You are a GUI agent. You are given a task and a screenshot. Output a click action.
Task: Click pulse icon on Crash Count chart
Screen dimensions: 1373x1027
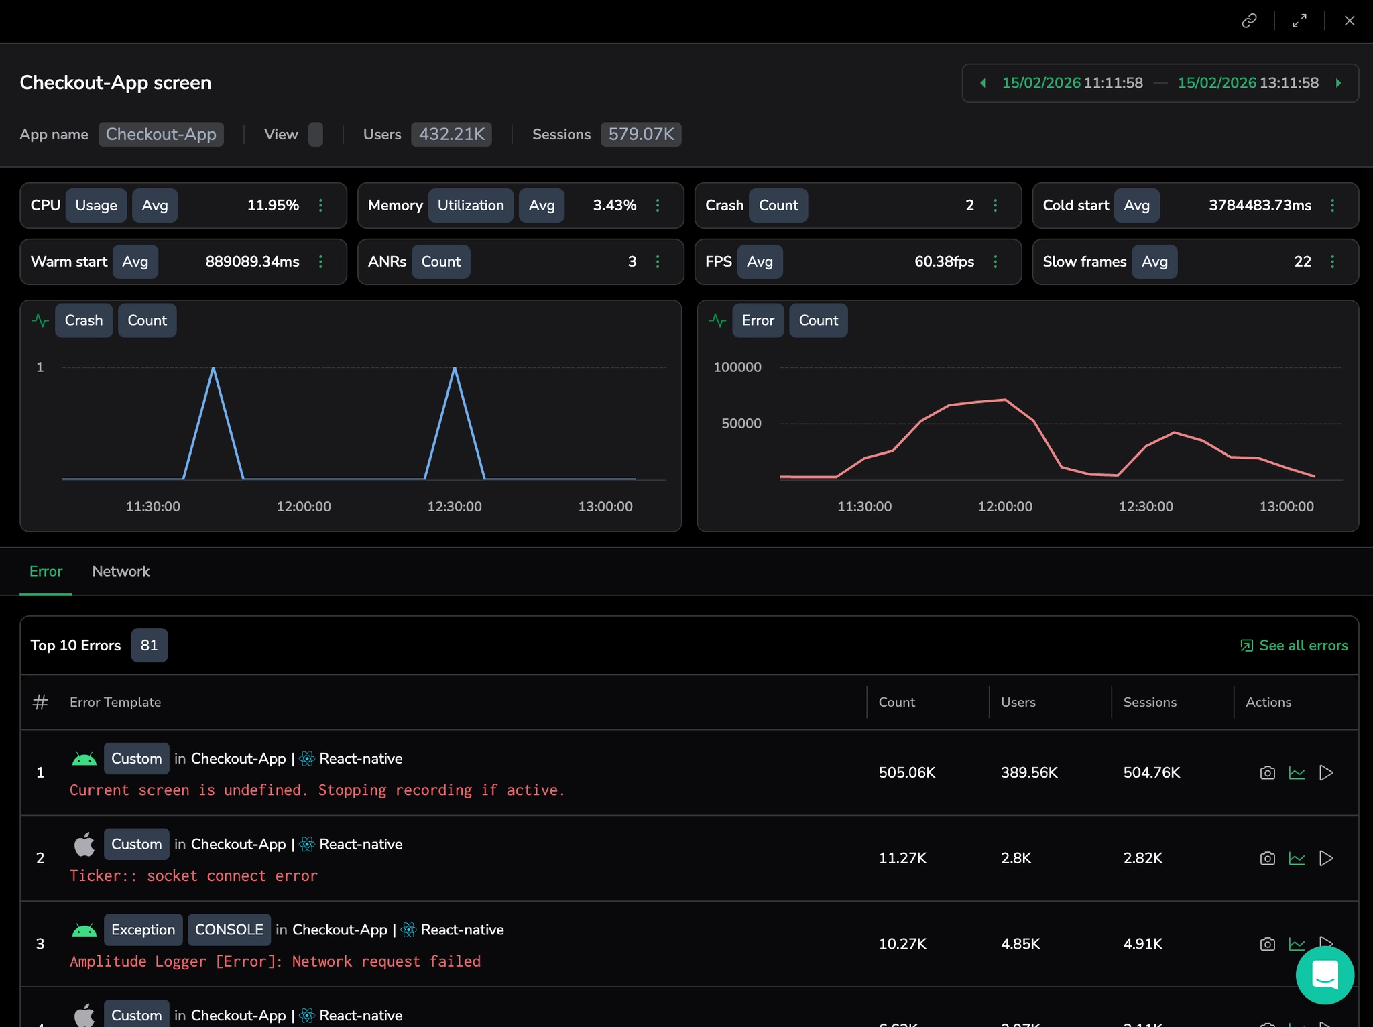click(40, 320)
